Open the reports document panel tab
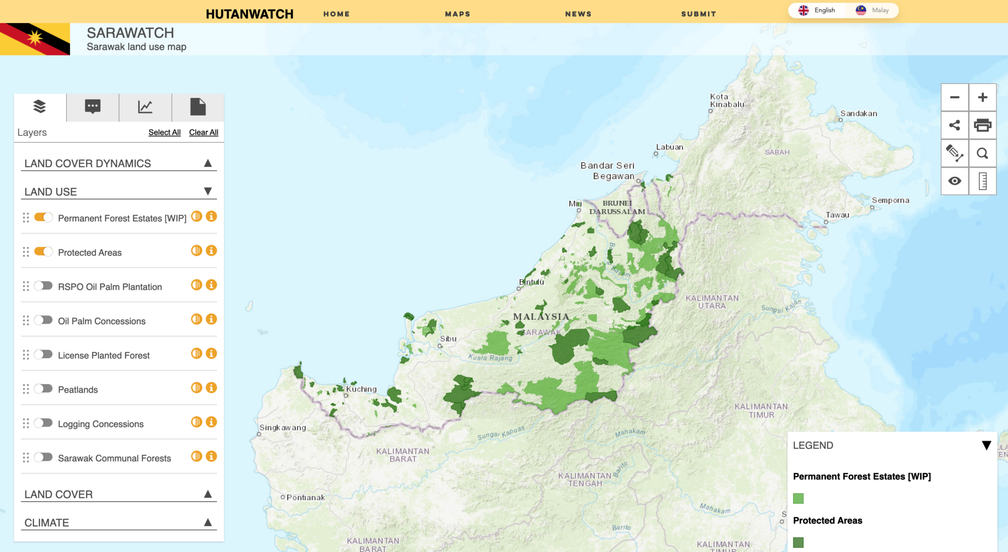Screen dimensions: 1008x552 pyautogui.click(x=198, y=107)
